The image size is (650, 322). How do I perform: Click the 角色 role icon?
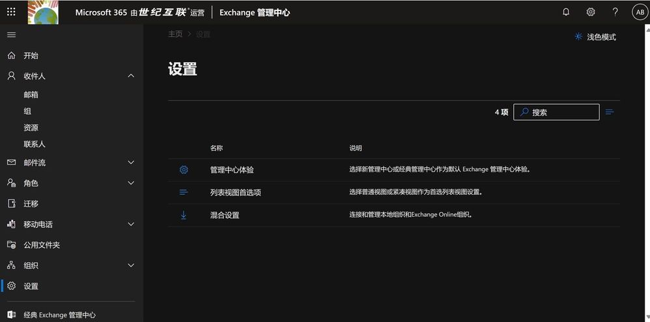point(12,183)
